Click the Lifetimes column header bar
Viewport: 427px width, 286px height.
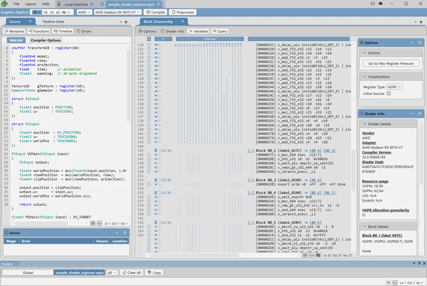[x=210, y=39]
